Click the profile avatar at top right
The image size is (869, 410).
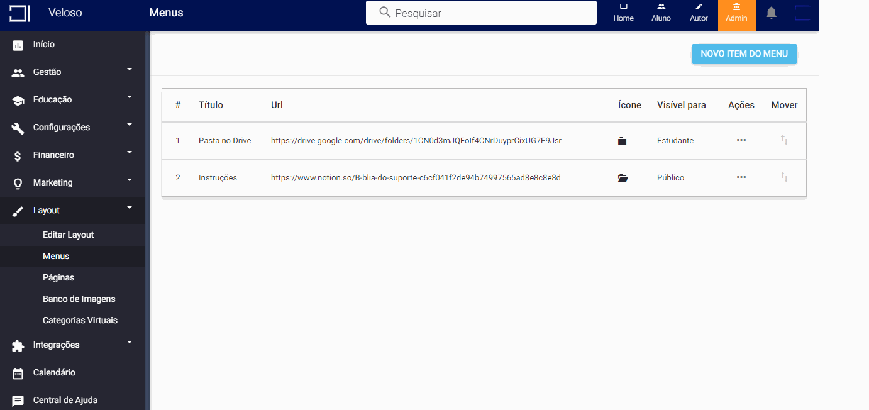803,13
